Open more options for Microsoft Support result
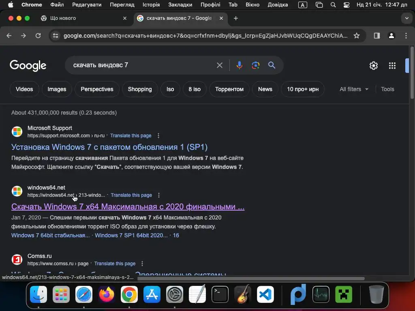This screenshot has height=311, width=415. pyautogui.click(x=158, y=136)
